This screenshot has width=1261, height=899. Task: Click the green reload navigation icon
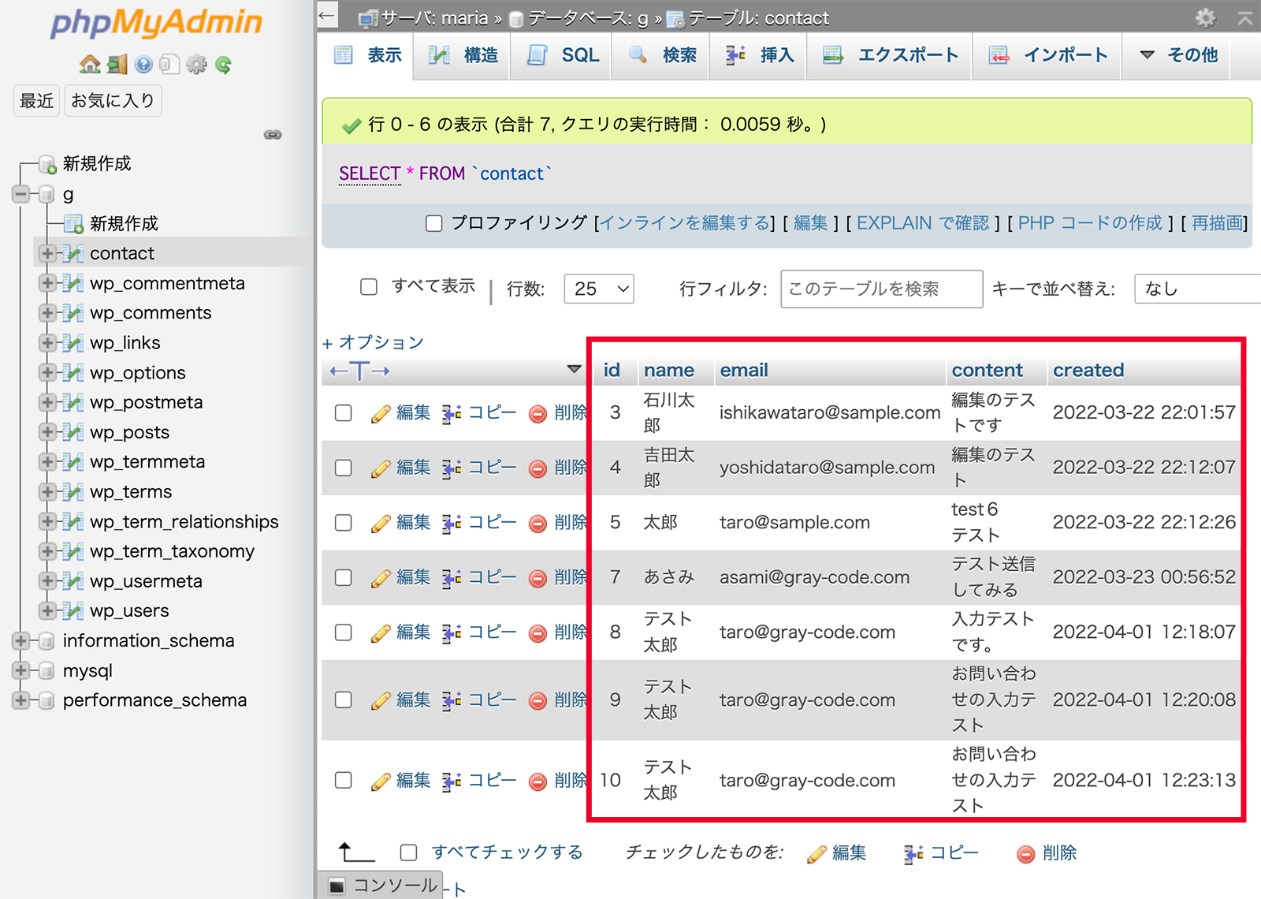coord(223,65)
